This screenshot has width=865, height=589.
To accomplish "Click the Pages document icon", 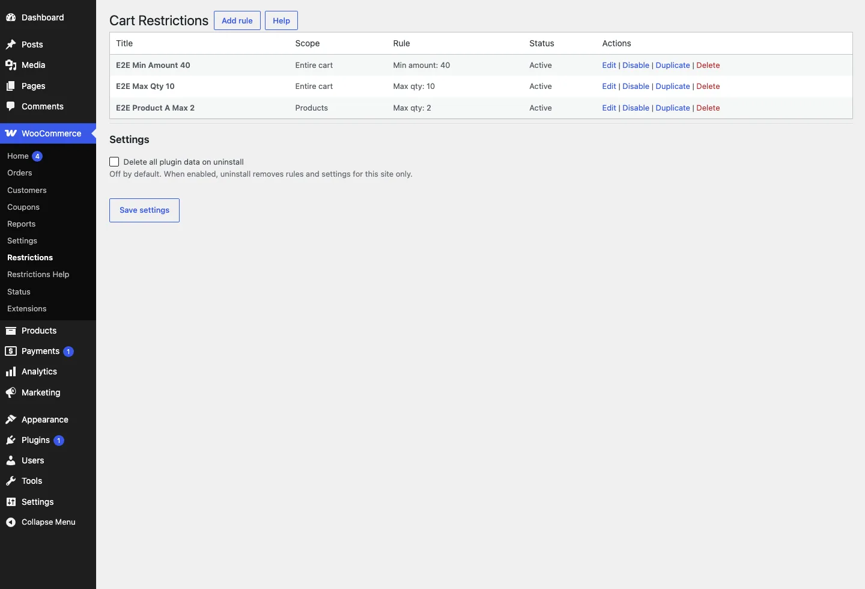I will (11, 86).
